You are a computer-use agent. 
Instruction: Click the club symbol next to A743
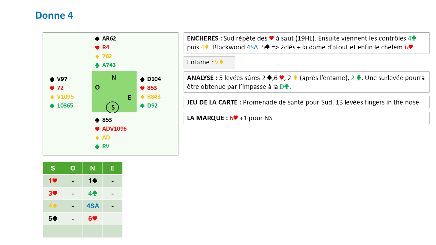tap(97, 65)
